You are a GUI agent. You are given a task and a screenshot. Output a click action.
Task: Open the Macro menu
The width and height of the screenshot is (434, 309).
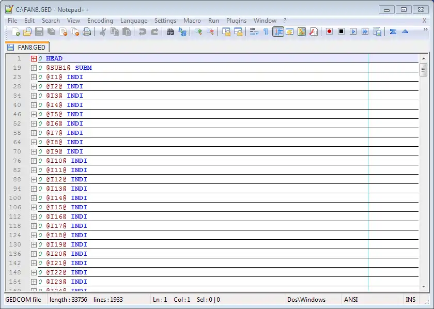[x=192, y=21]
